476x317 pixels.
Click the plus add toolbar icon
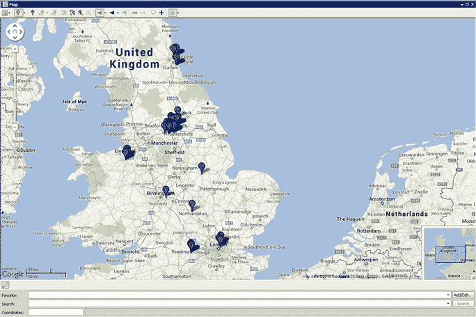point(161,13)
